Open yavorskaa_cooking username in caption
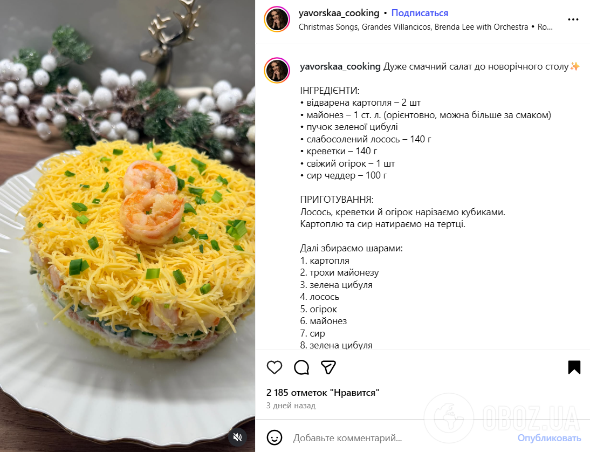The height and width of the screenshot is (452, 590). pos(340,67)
